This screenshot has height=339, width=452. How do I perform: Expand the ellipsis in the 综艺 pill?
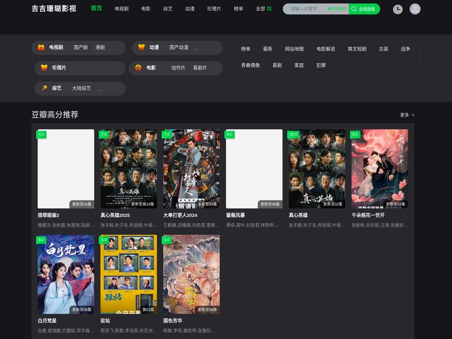(99, 89)
